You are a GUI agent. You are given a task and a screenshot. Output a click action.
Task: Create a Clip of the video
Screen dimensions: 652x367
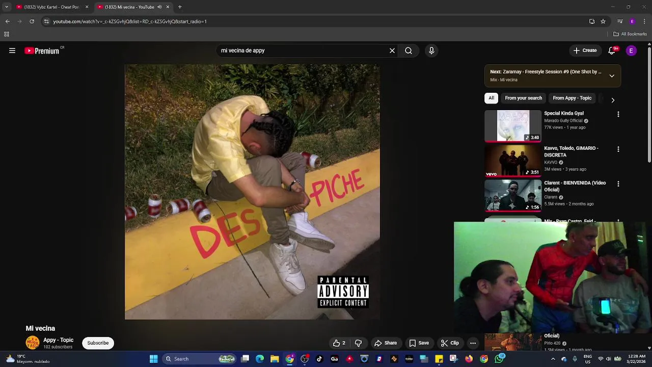pyautogui.click(x=450, y=343)
